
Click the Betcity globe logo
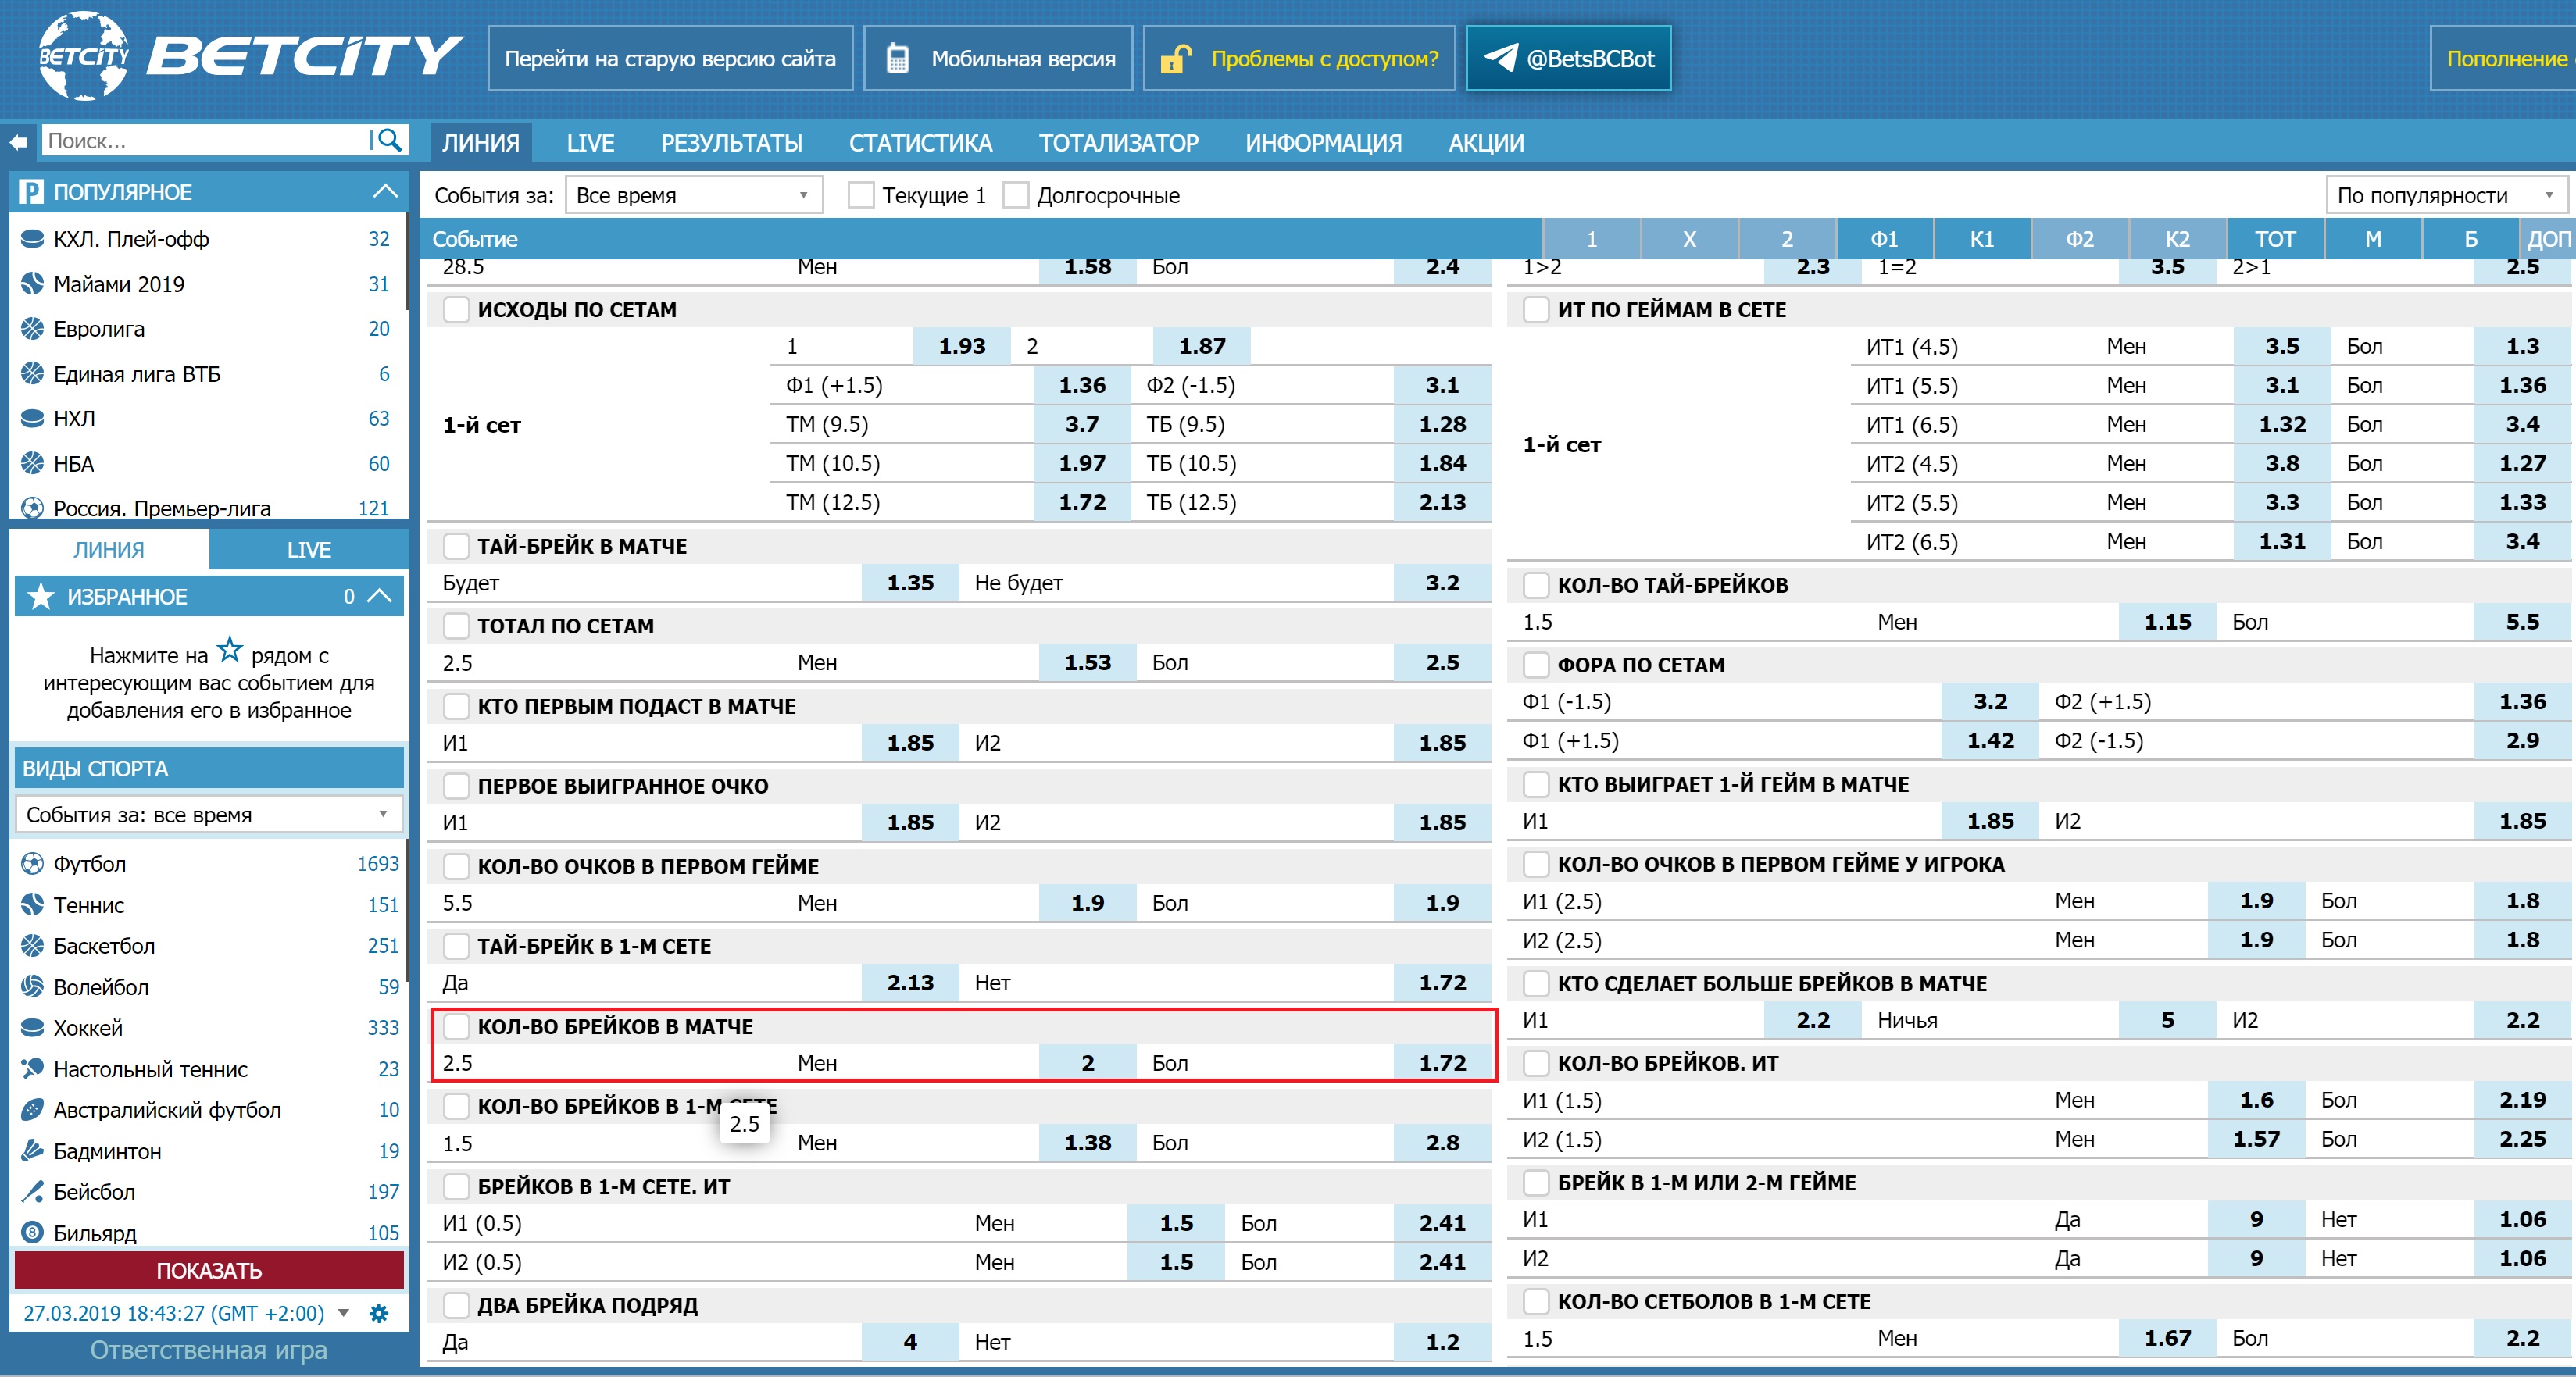[83, 56]
